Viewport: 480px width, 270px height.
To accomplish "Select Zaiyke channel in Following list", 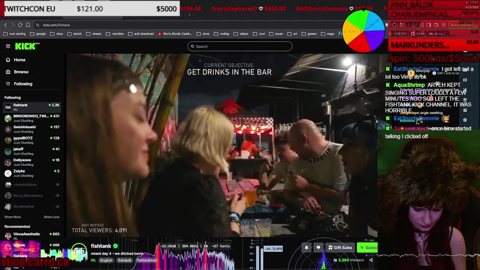I will [x=32, y=173].
